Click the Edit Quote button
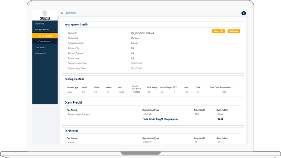 (234, 31)
